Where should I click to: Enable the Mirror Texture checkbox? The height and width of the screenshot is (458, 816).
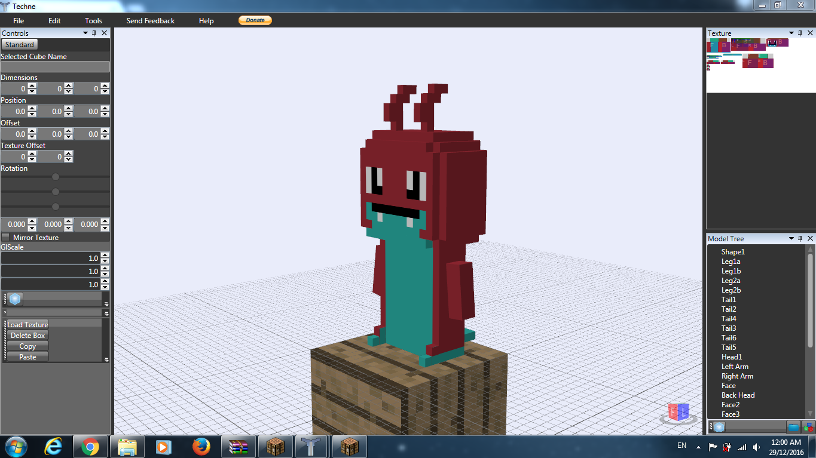pos(5,237)
